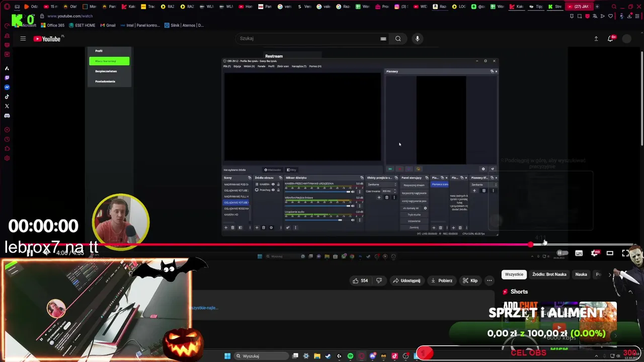Toggle subtitles in the video player

point(579,253)
